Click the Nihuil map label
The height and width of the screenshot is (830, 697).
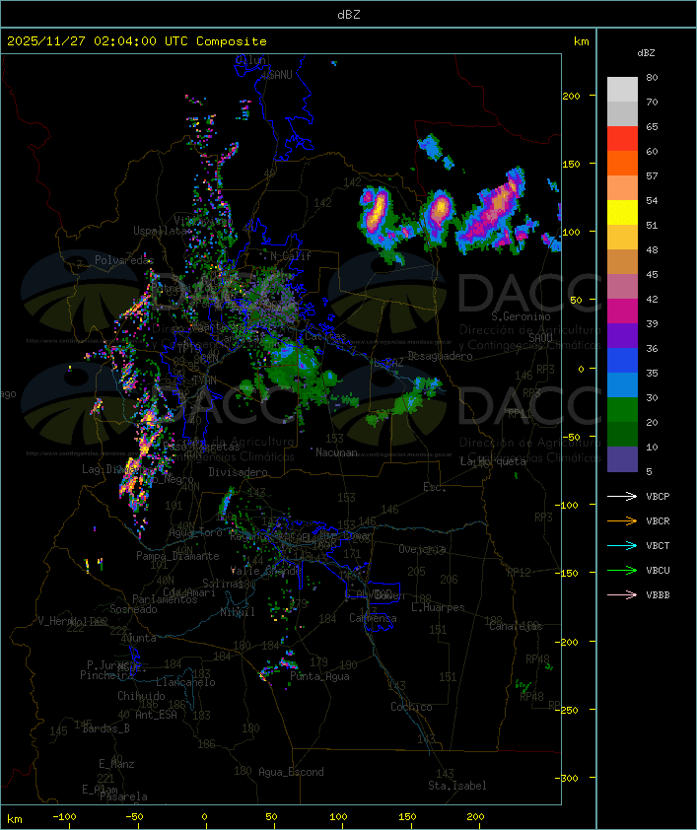coord(238,612)
